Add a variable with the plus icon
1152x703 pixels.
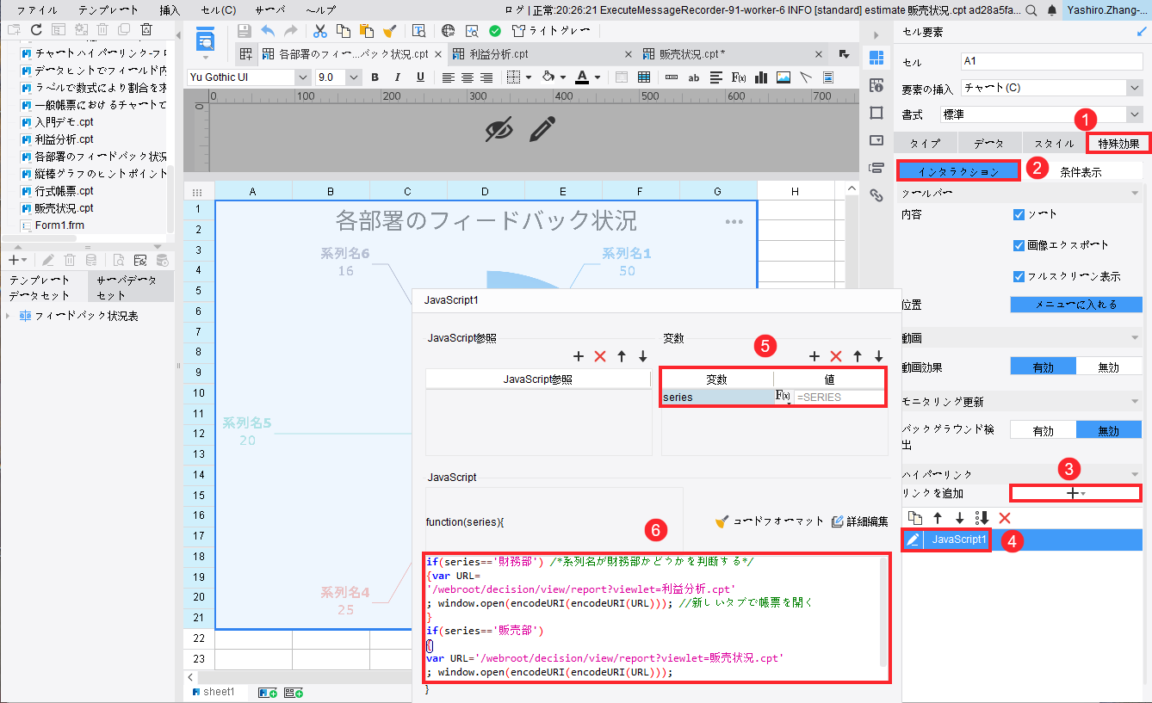point(814,356)
